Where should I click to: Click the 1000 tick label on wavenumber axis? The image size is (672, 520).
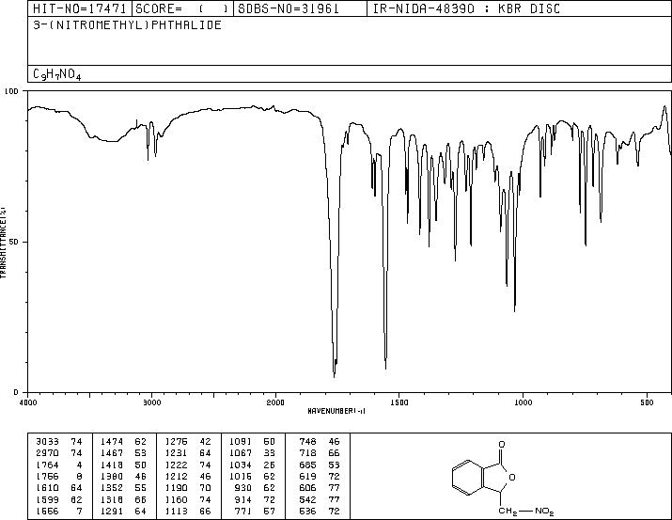523,402
